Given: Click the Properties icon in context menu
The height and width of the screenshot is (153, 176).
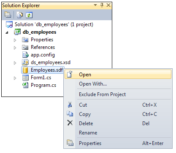Looking at the screenshot, I should tap(70, 143).
